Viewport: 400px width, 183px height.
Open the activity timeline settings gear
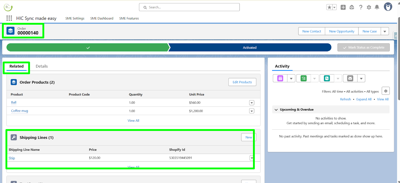click(386, 91)
